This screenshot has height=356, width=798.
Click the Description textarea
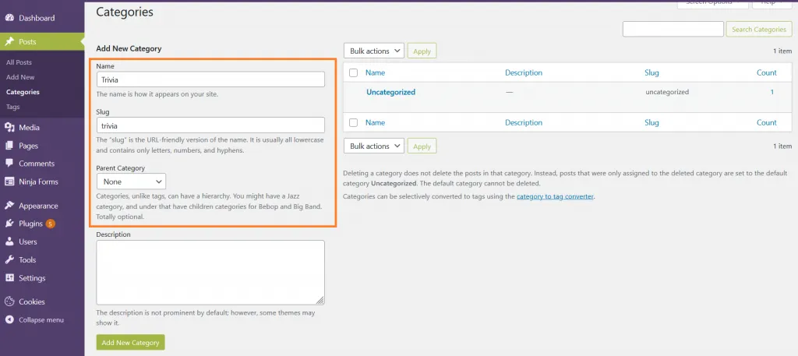click(210, 273)
